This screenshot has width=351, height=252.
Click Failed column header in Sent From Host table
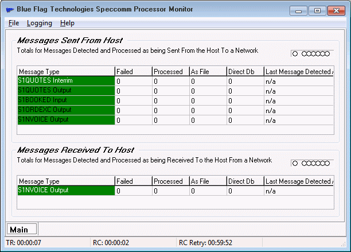click(132, 71)
